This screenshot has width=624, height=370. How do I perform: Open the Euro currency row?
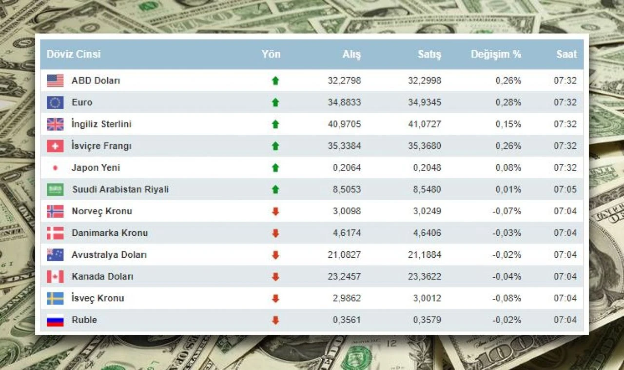tap(195, 103)
